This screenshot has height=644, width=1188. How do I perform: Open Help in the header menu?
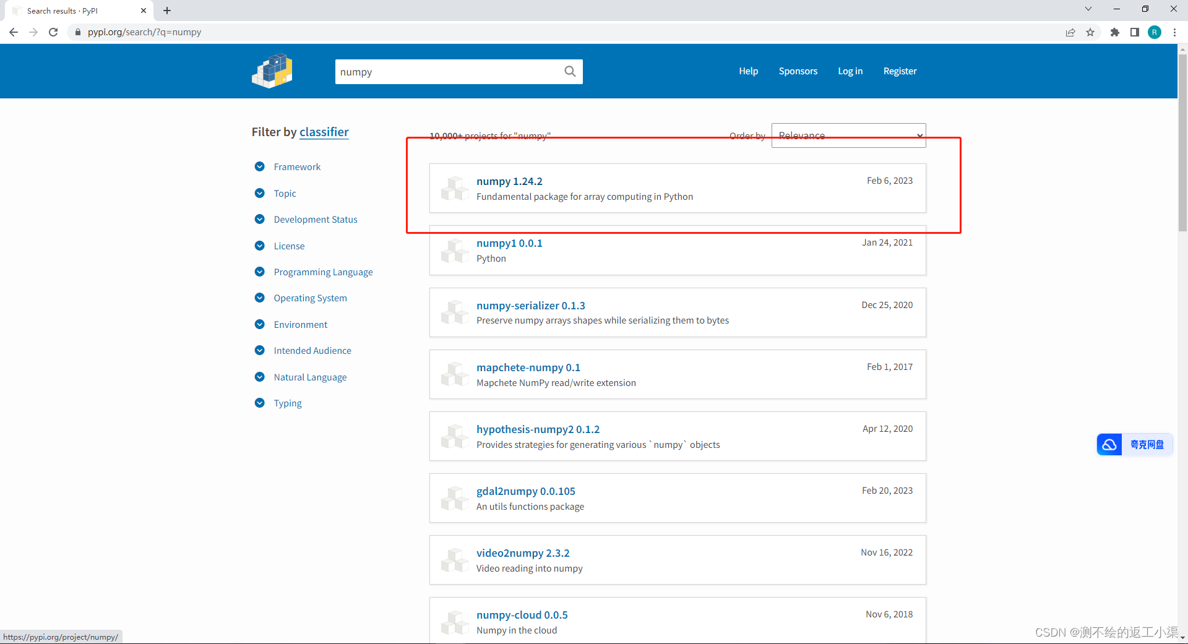(748, 71)
